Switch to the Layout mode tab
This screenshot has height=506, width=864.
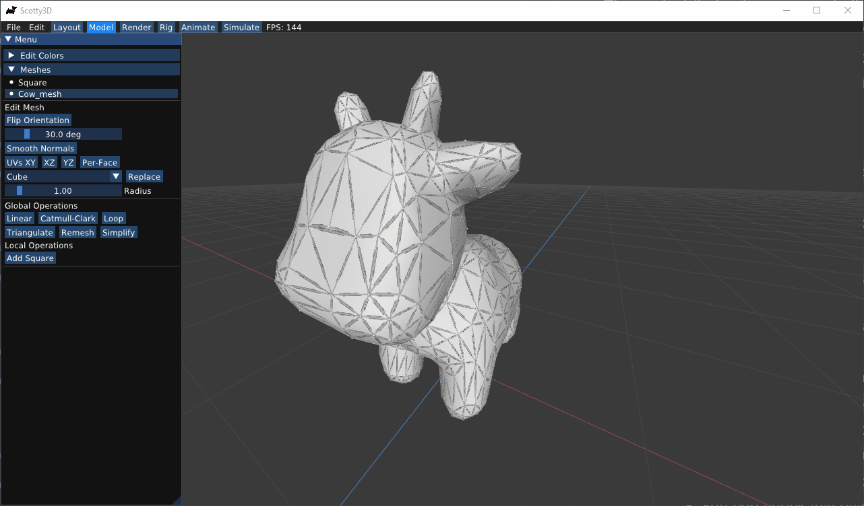click(67, 28)
